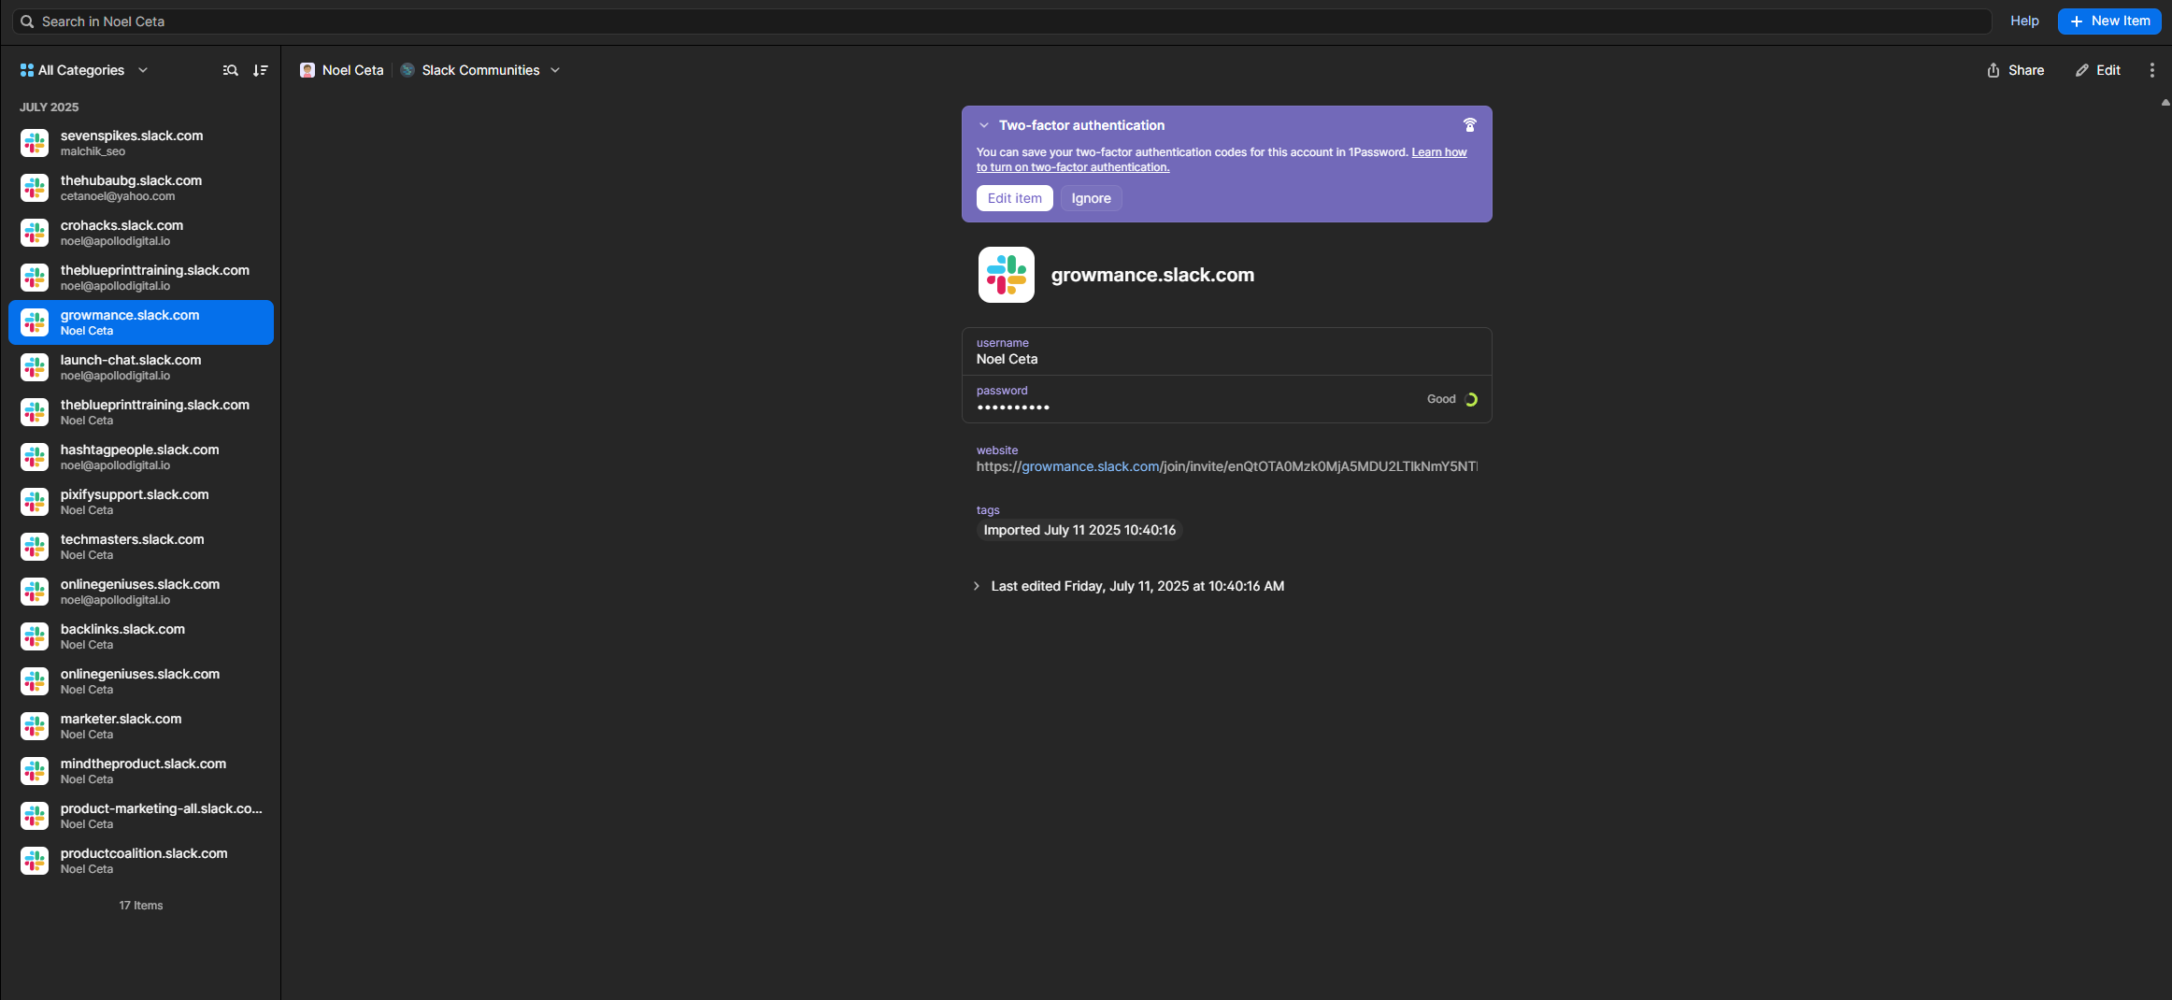The width and height of the screenshot is (2172, 1000).
Task: Click the New Item button
Action: tap(2109, 21)
